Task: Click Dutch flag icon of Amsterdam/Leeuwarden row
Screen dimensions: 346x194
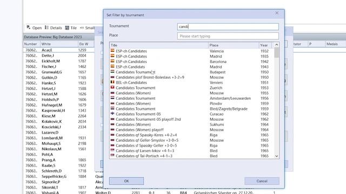Action: (x=112, y=98)
